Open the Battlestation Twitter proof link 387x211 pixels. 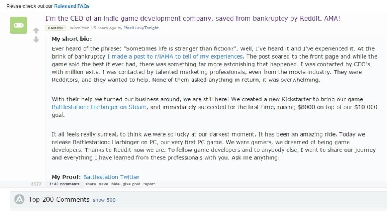(111, 177)
